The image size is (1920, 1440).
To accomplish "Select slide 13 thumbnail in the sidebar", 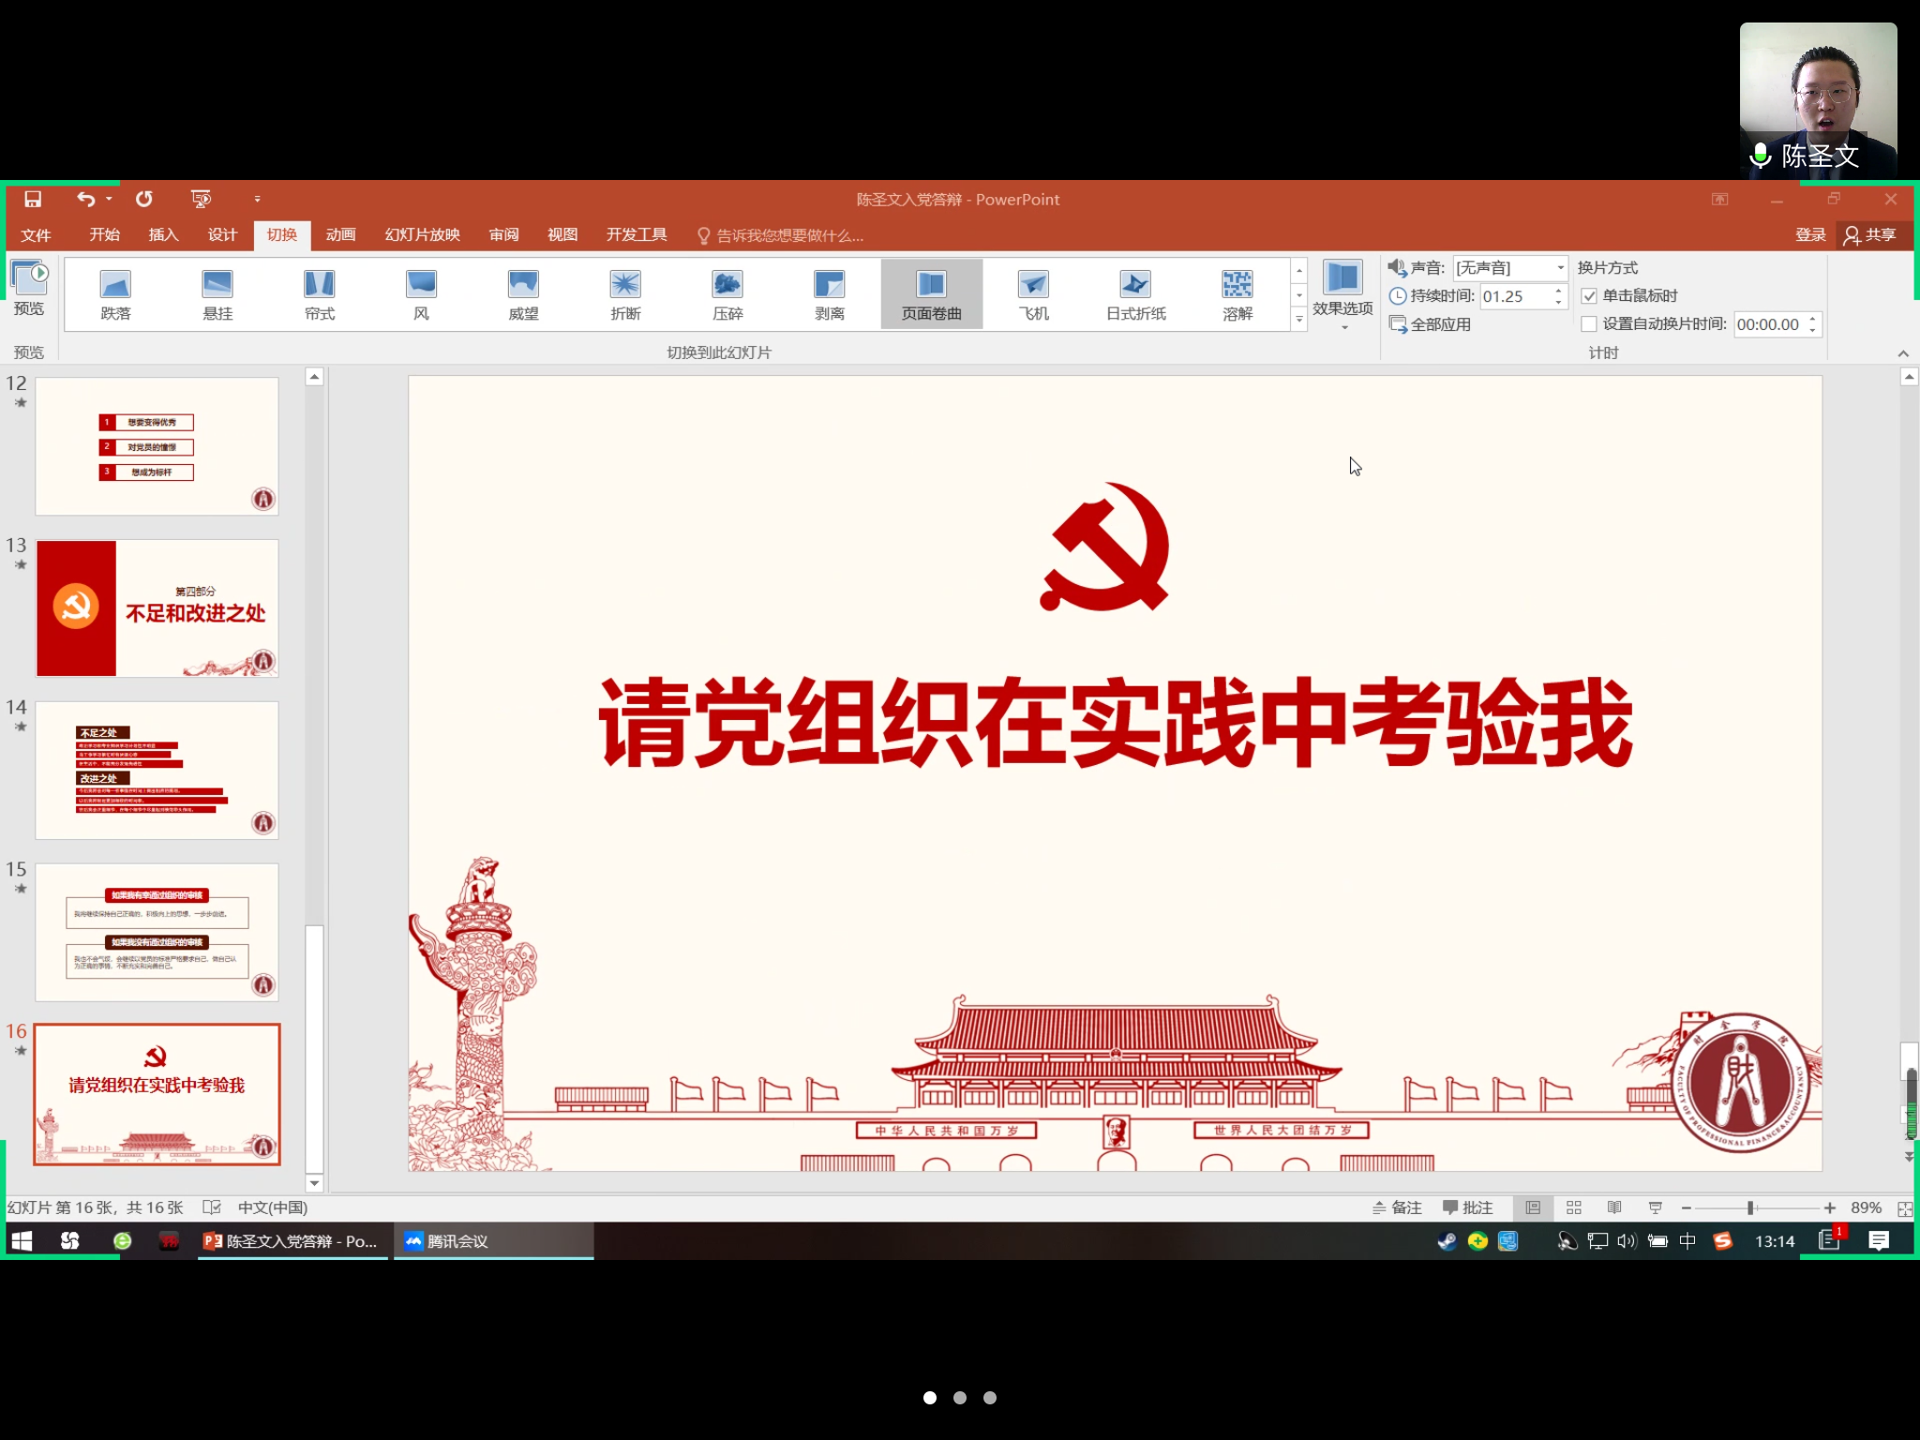I will pos(157,607).
